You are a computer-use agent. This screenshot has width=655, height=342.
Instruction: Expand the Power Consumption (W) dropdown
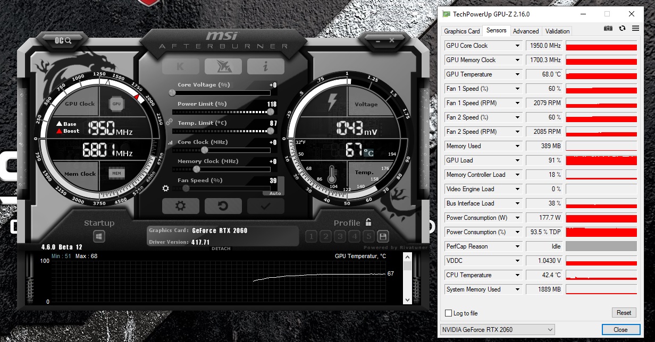coord(517,218)
